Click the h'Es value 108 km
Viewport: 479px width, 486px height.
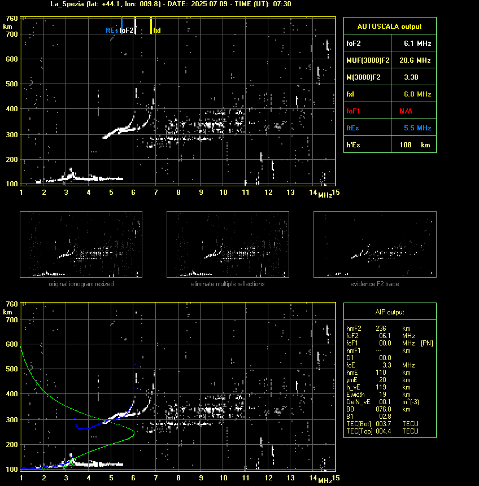pos(415,145)
